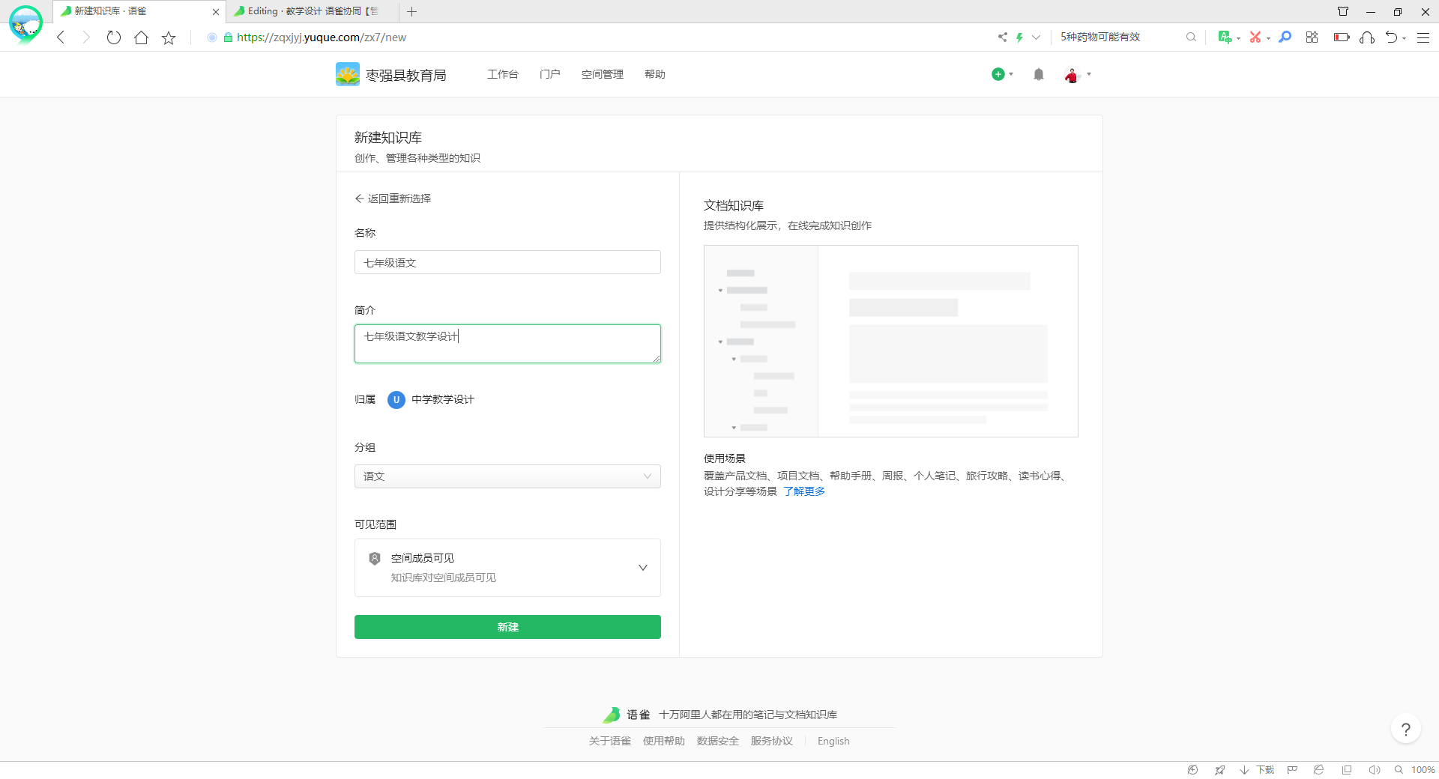Viewport: 1439px width, 779px height.
Task: Click the 枣强县教育局 logo
Action: [391, 74]
